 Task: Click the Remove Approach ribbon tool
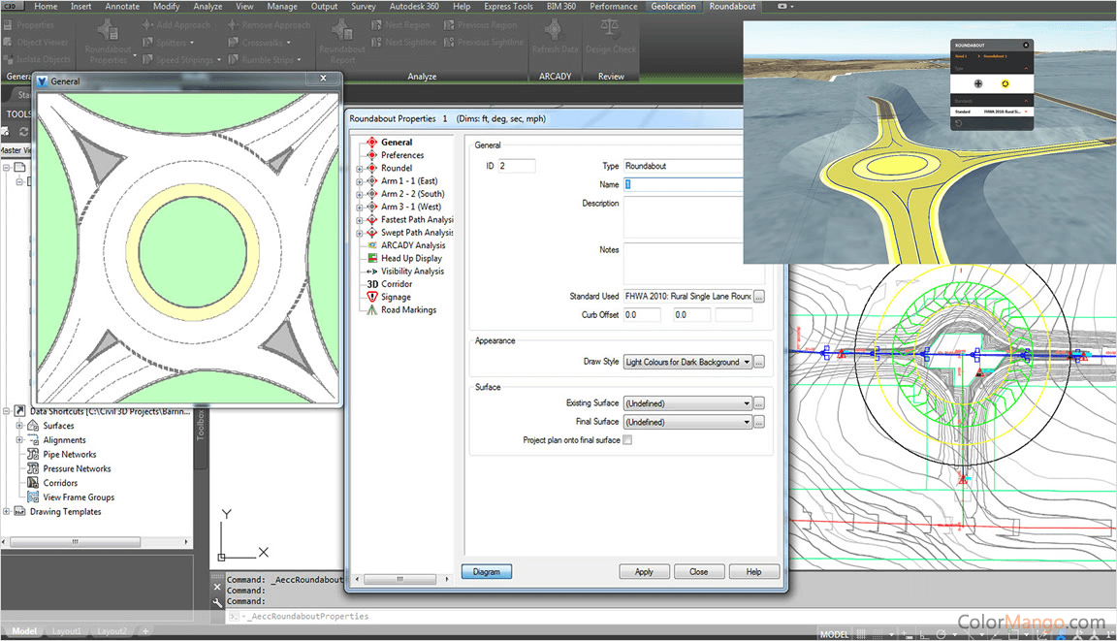269,25
